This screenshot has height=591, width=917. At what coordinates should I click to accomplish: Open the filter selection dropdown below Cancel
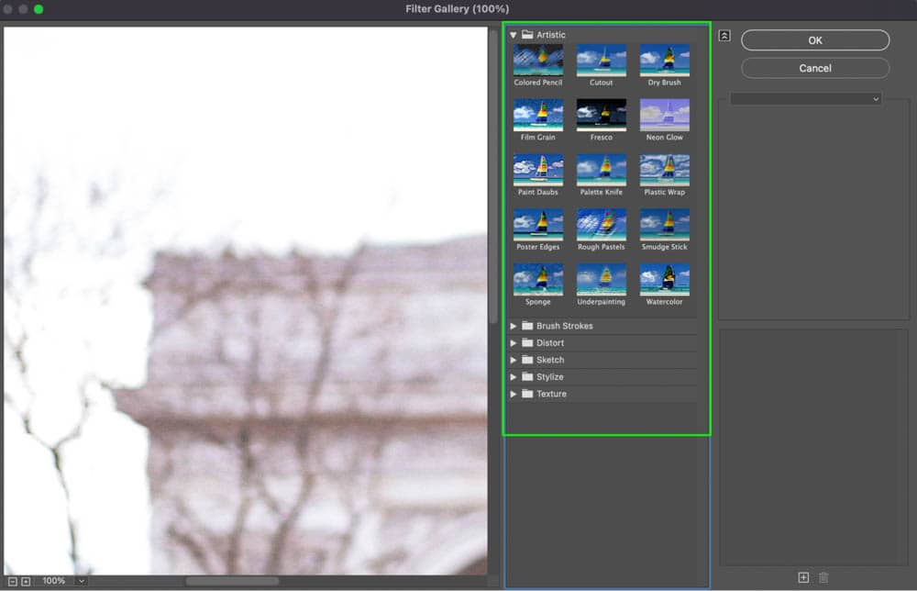tap(806, 99)
